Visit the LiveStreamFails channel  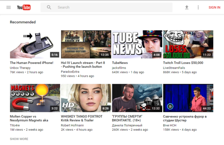click(x=174, y=68)
